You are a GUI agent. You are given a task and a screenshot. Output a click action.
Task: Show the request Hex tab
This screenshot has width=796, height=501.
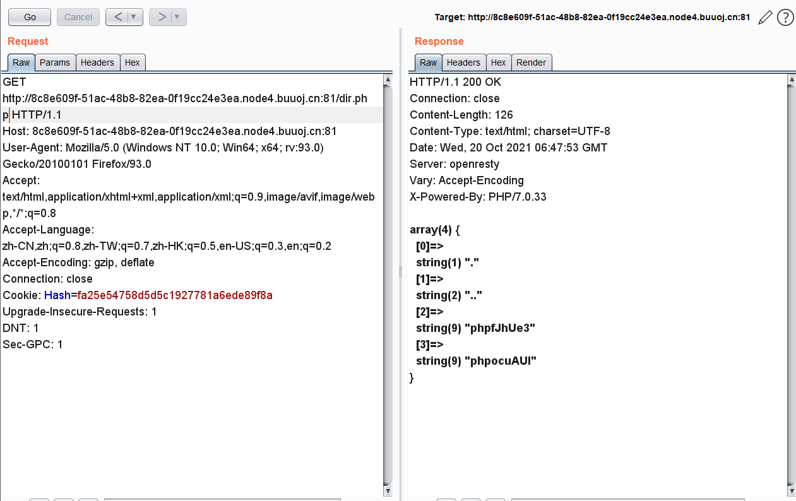pos(132,62)
